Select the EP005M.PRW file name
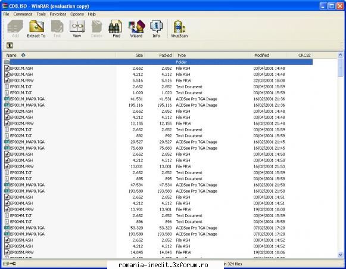The image size is (346, 269). 21,252
